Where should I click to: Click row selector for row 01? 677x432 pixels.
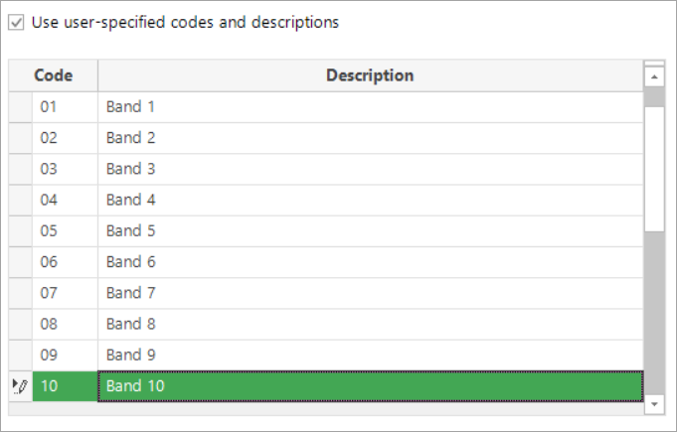(x=20, y=107)
